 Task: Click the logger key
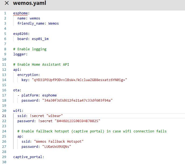[x=20, y=54]
